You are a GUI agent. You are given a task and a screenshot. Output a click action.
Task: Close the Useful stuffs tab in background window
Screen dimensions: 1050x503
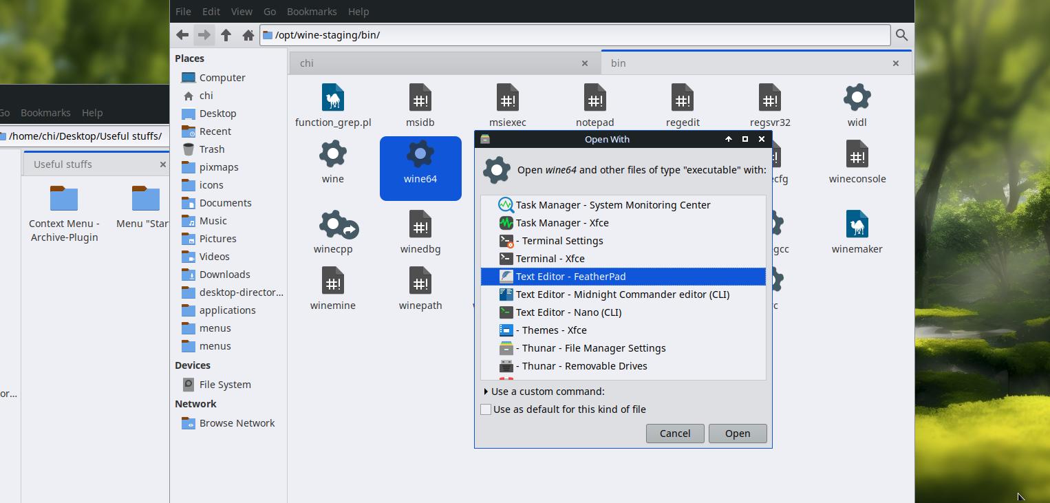(x=163, y=164)
